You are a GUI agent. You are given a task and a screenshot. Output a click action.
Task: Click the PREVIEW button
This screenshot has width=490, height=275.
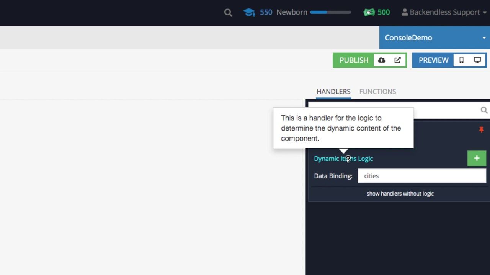pos(433,60)
